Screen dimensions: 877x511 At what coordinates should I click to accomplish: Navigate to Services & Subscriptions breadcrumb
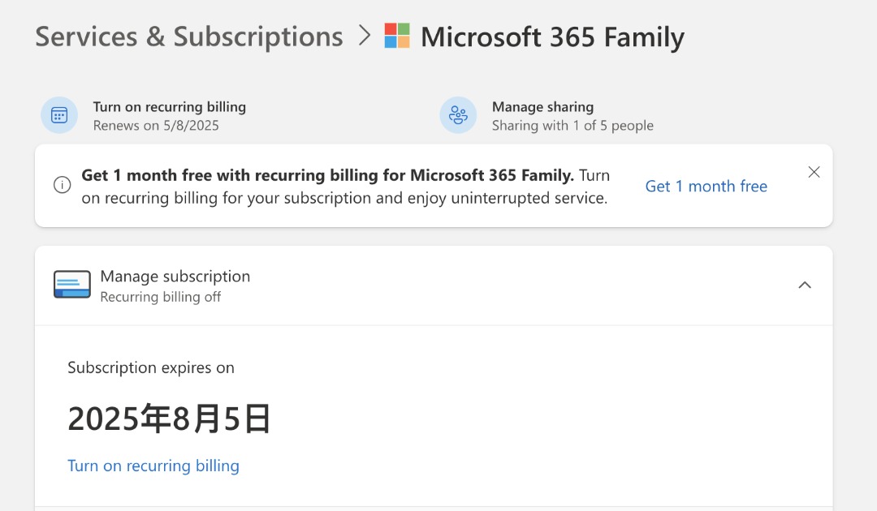(x=188, y=36)
